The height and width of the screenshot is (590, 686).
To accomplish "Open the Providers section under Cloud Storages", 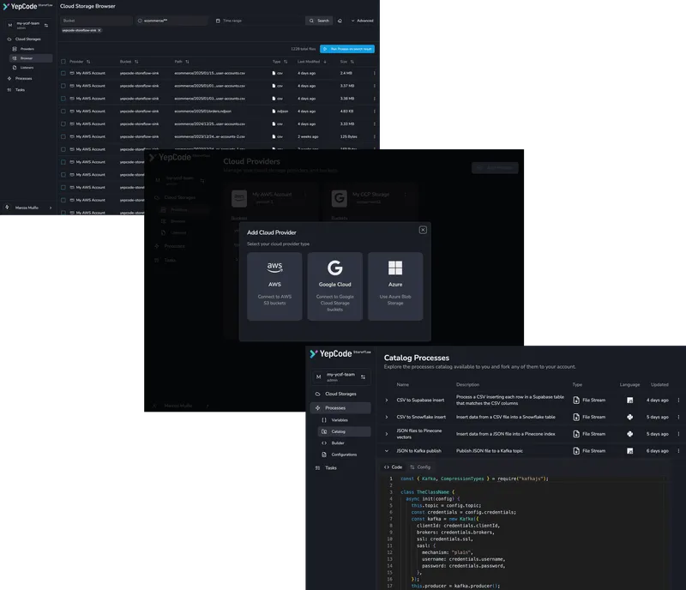I will click(26, 49).
